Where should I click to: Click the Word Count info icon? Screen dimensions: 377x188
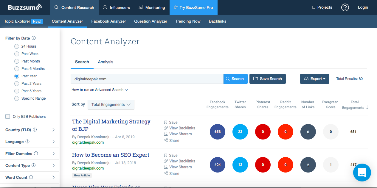point(31,177)
